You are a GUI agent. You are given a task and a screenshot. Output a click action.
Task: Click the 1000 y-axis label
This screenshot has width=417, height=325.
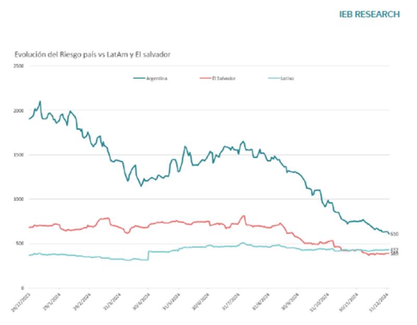click(19, 199)
